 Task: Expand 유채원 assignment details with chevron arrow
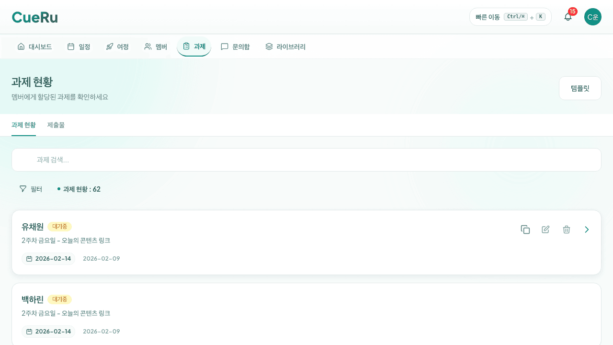(587, 230)
